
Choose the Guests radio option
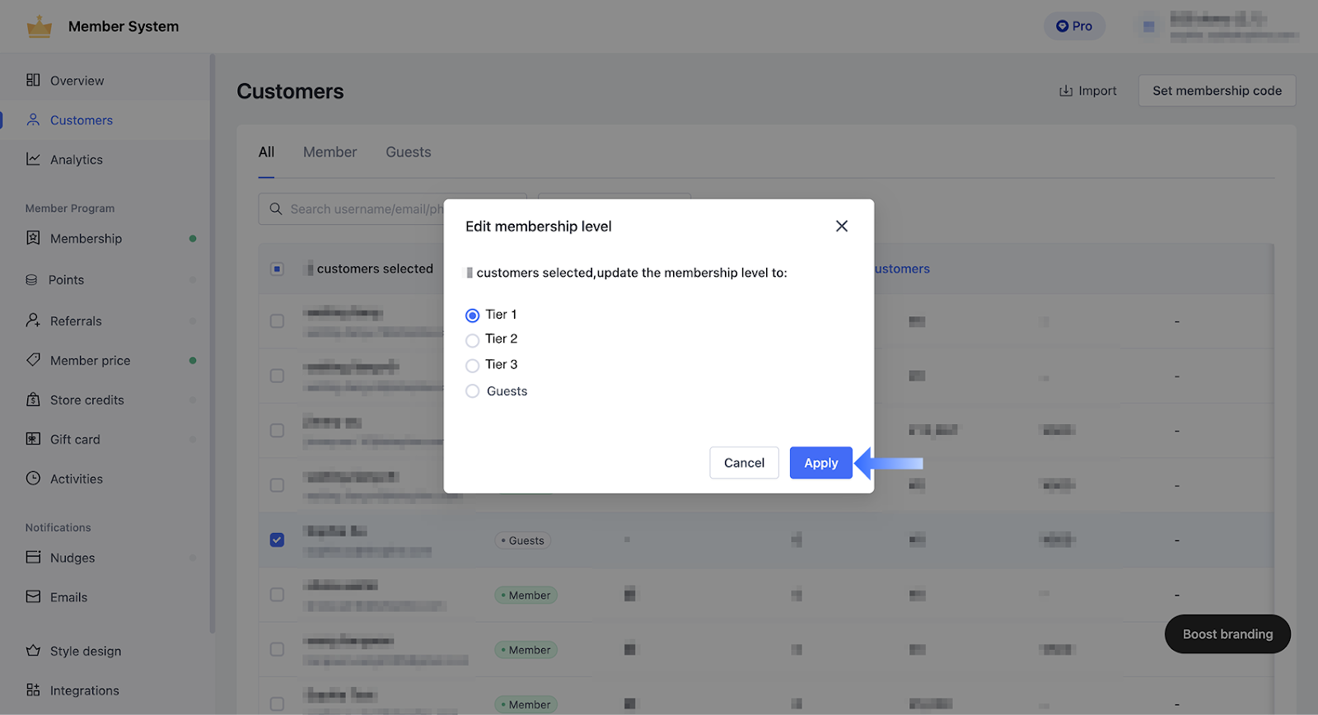[472, 391]
